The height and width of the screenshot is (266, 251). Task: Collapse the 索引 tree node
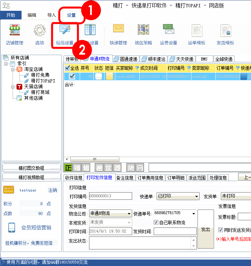tap(6, 64)
